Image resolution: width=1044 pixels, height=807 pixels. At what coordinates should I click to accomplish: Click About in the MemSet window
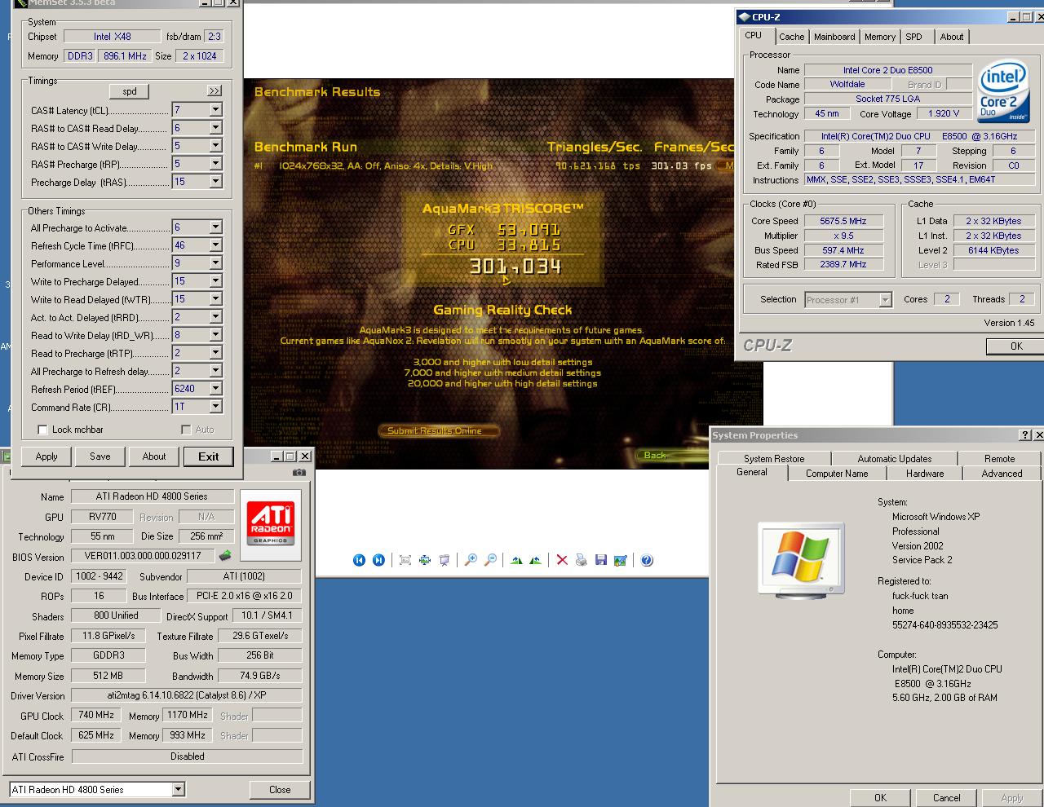[154, 456]
